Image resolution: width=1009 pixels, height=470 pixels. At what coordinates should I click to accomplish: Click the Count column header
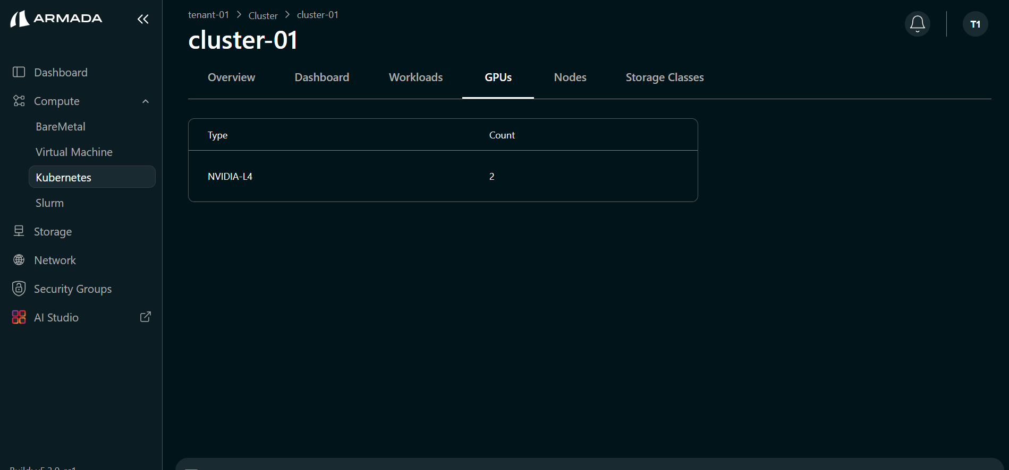(502, 135)
